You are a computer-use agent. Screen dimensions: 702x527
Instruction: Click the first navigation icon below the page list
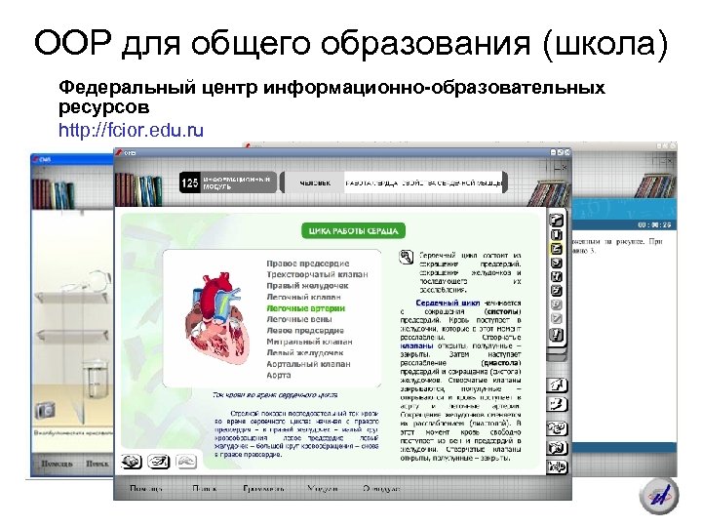[557, 385]
